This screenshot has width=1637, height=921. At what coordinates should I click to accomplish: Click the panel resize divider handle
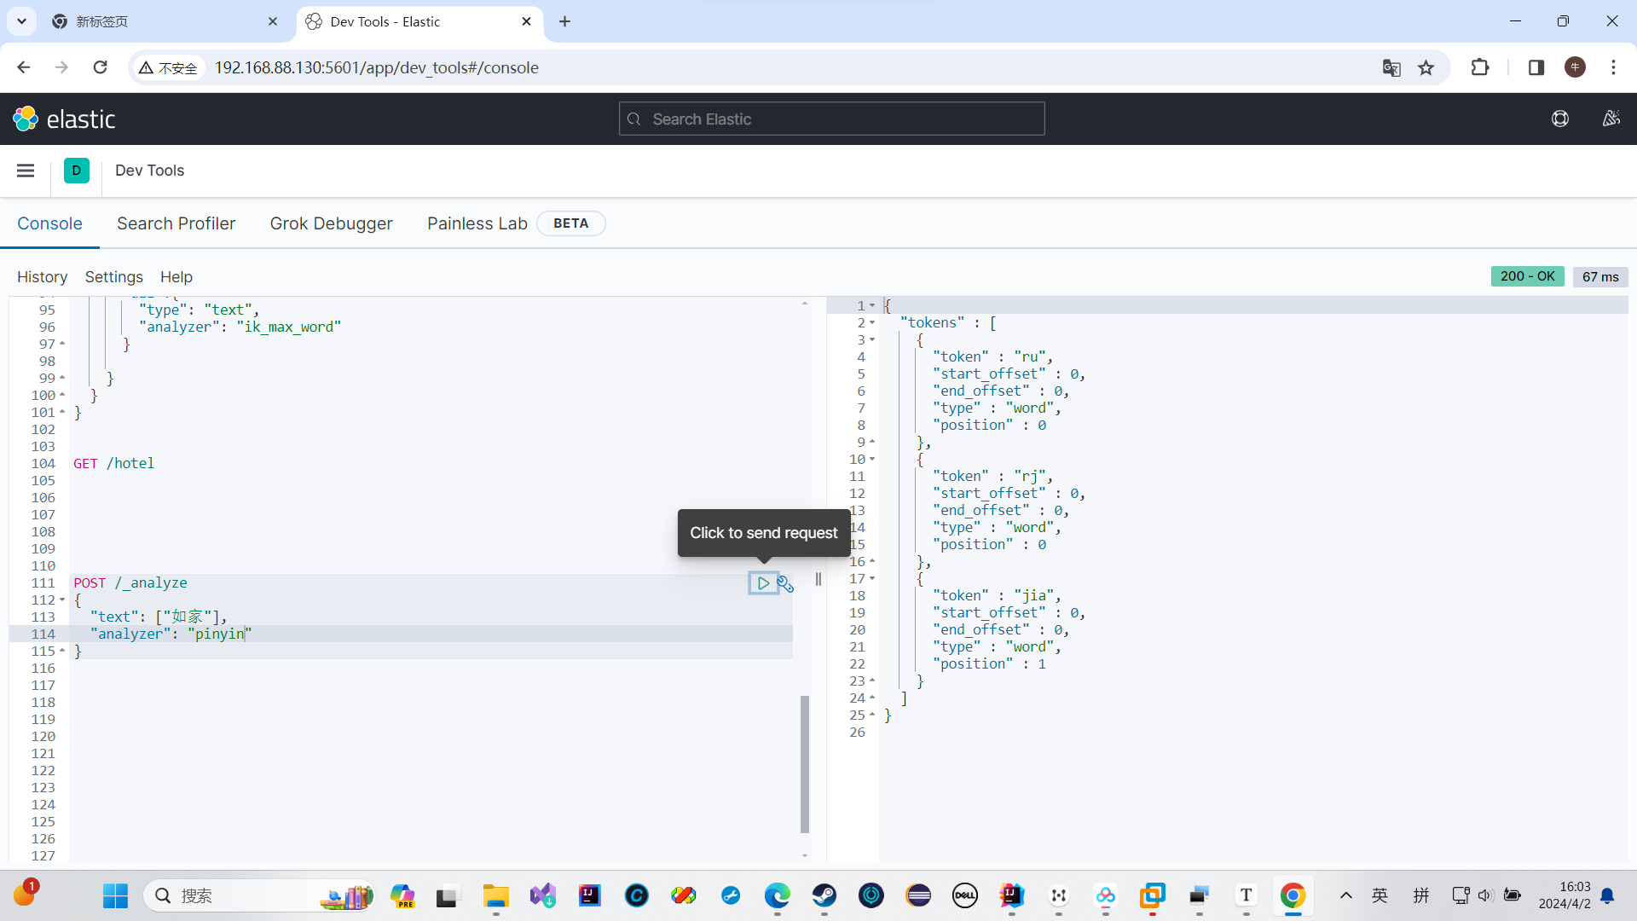click(818, 580)
